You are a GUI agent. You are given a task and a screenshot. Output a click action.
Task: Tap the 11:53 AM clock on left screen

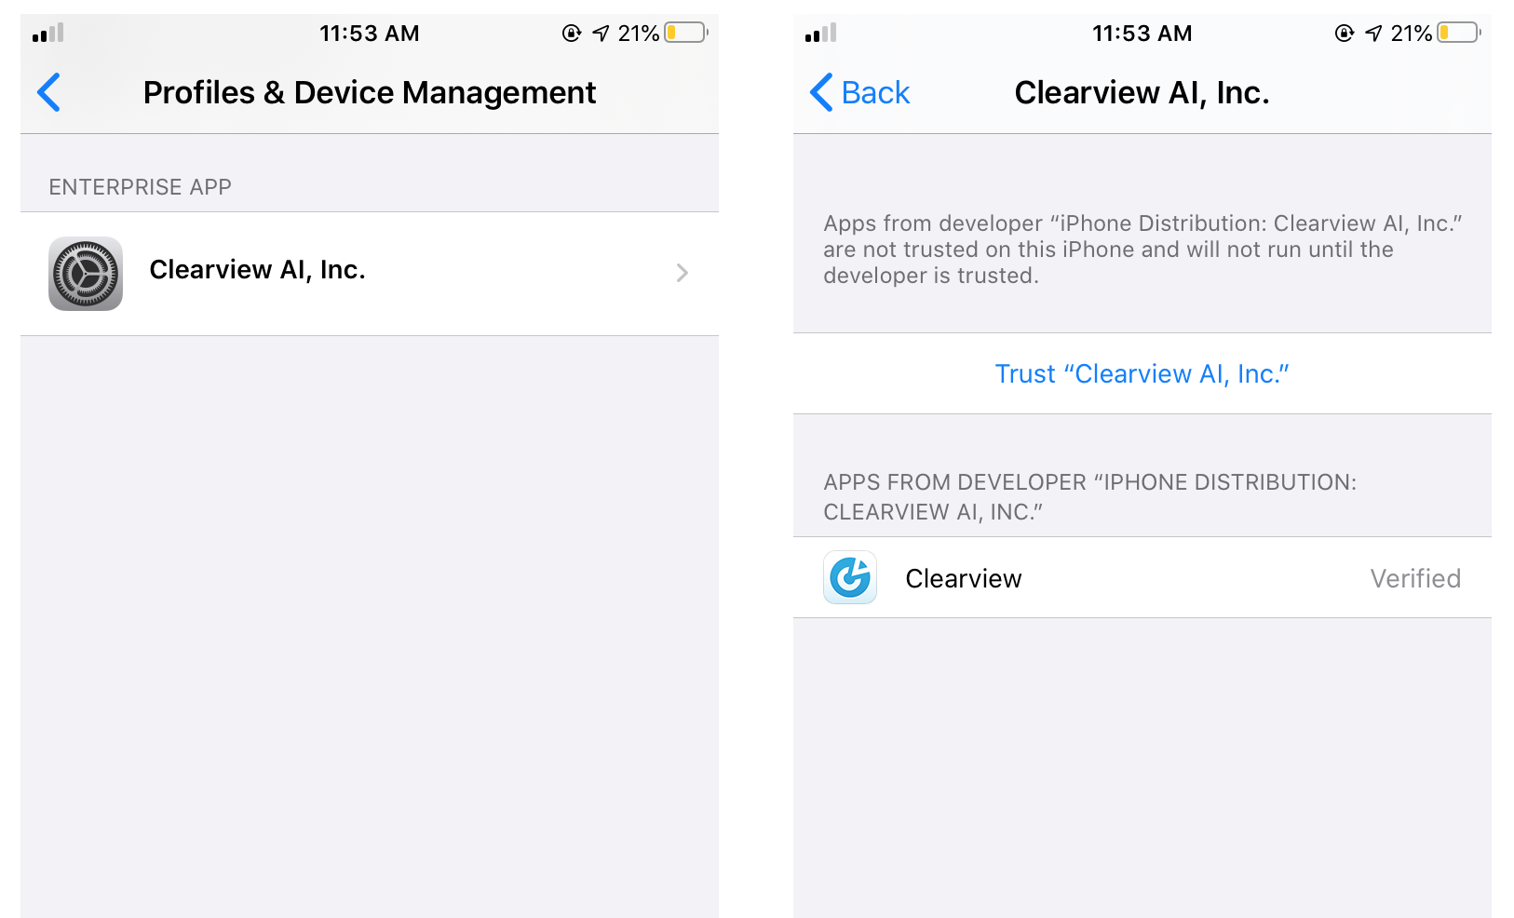coord(370,34)
